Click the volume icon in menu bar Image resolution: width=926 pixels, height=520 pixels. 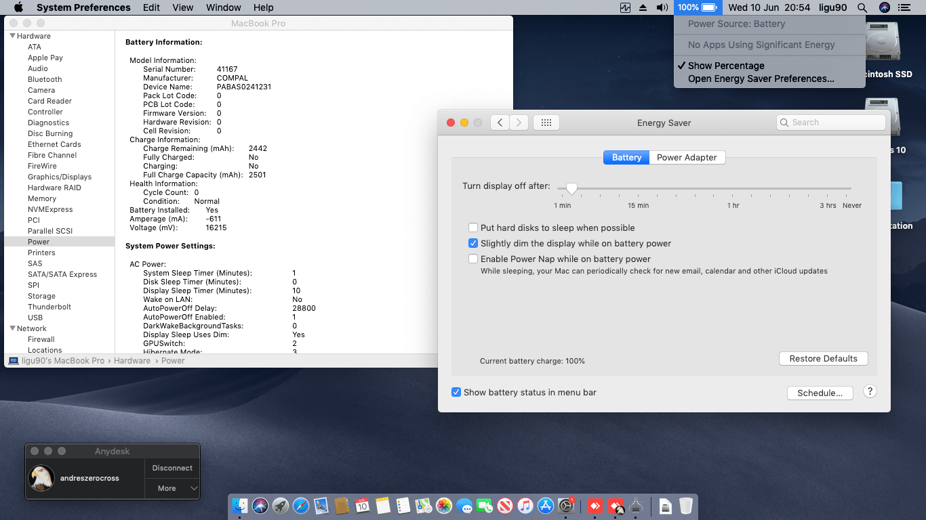pyautogui.click(x=662, y=7)
